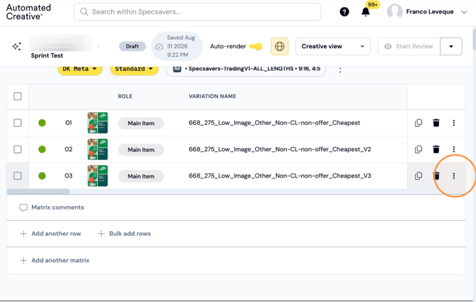The height and width of the screenshot is (302, 476).
Task: Click the Start Review button
Action: coord(409,46)
